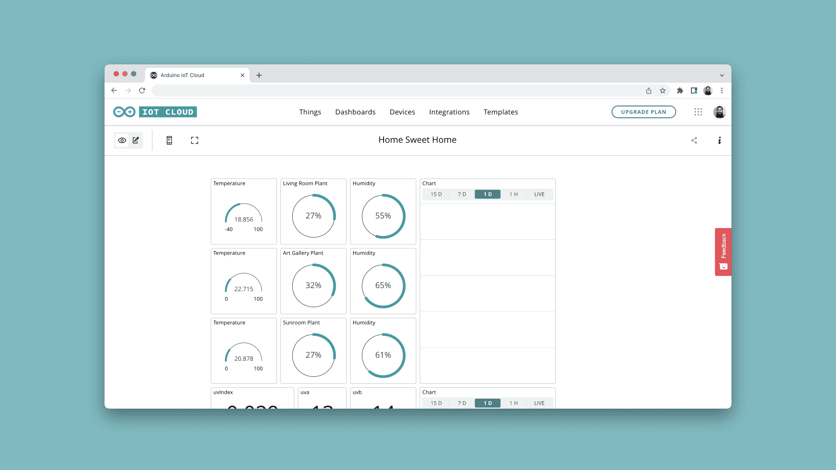
Task: Open user profile avatar menu
Action: [x=719, y=112]
